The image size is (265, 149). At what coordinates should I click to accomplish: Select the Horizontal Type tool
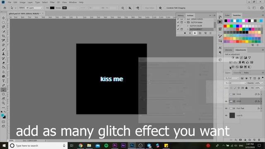[3, 81]
